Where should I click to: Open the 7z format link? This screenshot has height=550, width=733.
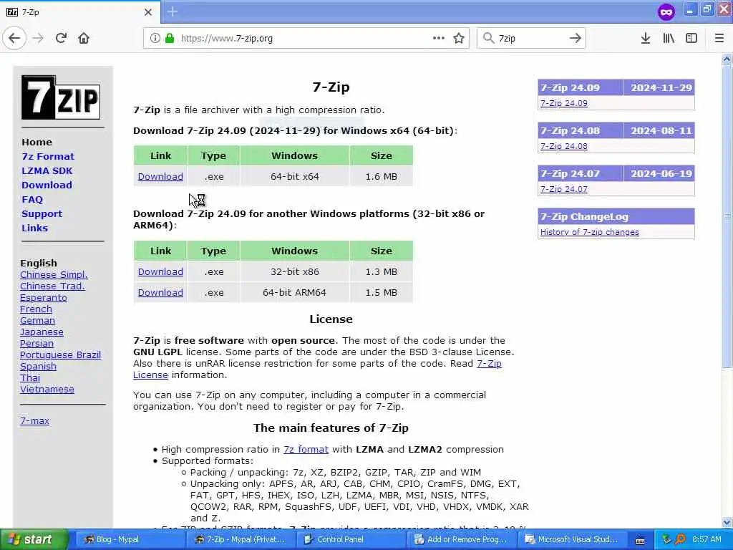tap(306, 450)
